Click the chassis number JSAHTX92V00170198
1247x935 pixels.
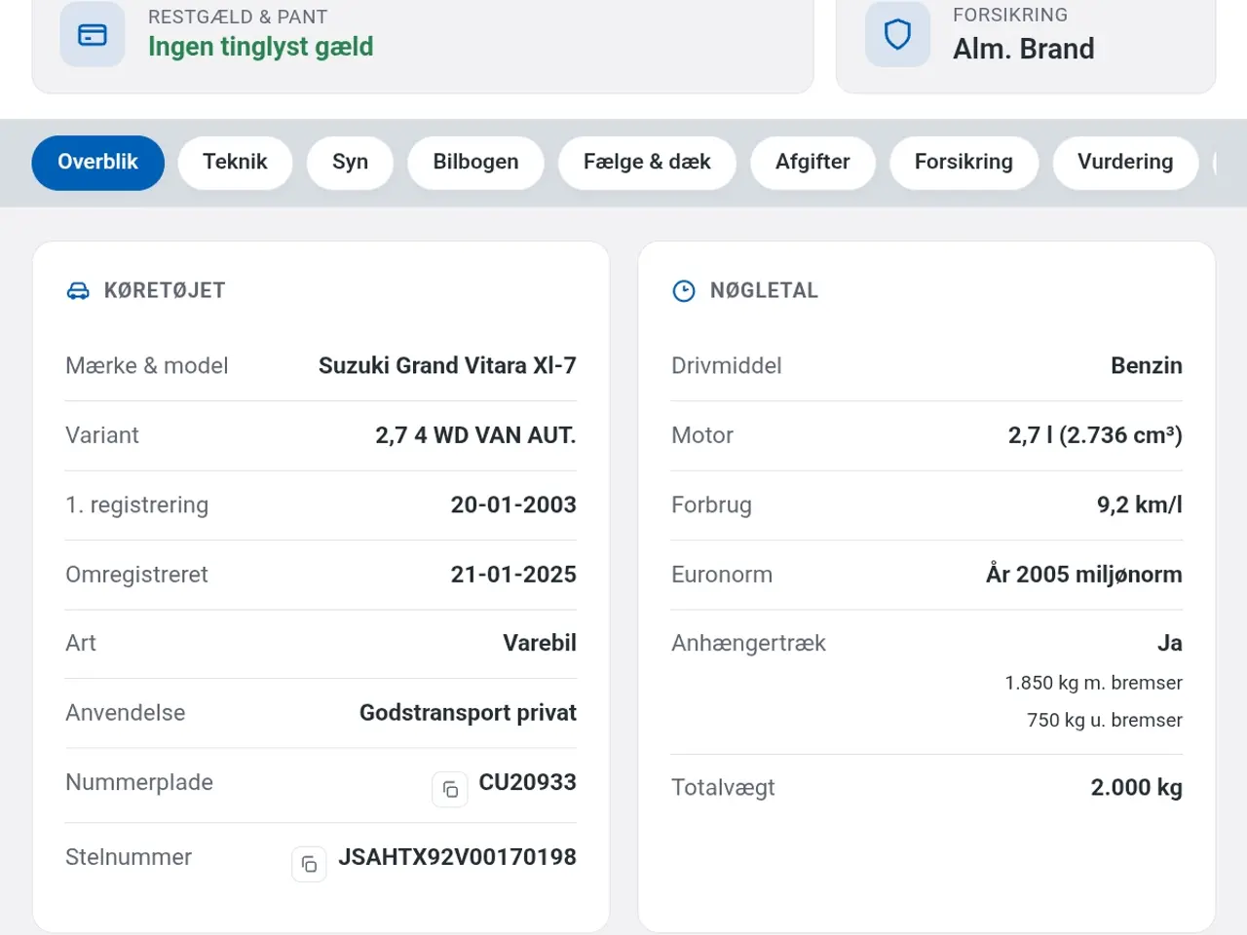(x=457, y=857)
